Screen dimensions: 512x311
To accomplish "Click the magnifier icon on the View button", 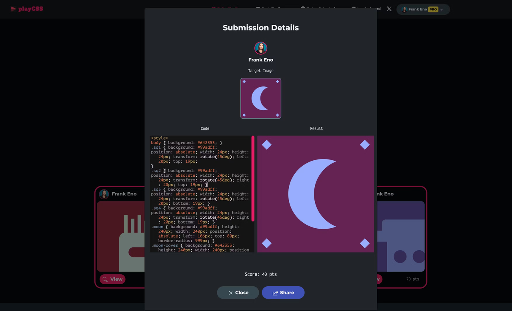I will click(106, 279).
